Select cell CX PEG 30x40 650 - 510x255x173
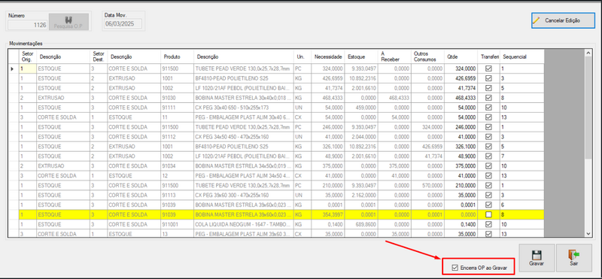This screenshot has height=279, width=602. pyautogui.click(x=244, y=108)
